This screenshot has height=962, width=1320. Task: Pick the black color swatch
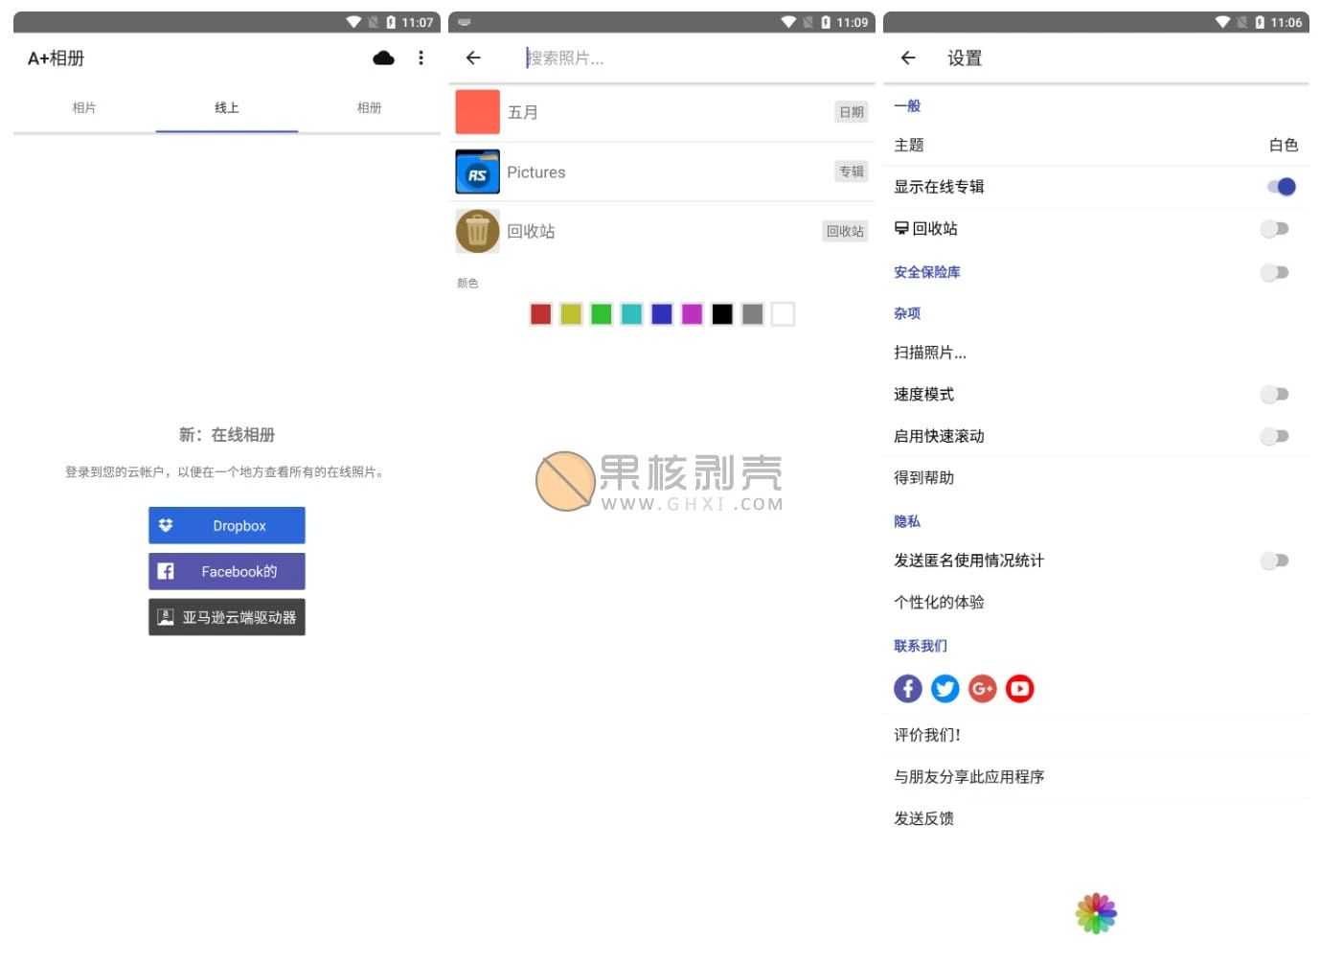pyautogui.click(x=722, y=314)
